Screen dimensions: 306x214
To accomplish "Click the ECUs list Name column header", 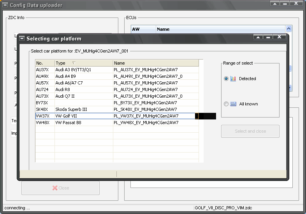I will (x=220, y=29).
